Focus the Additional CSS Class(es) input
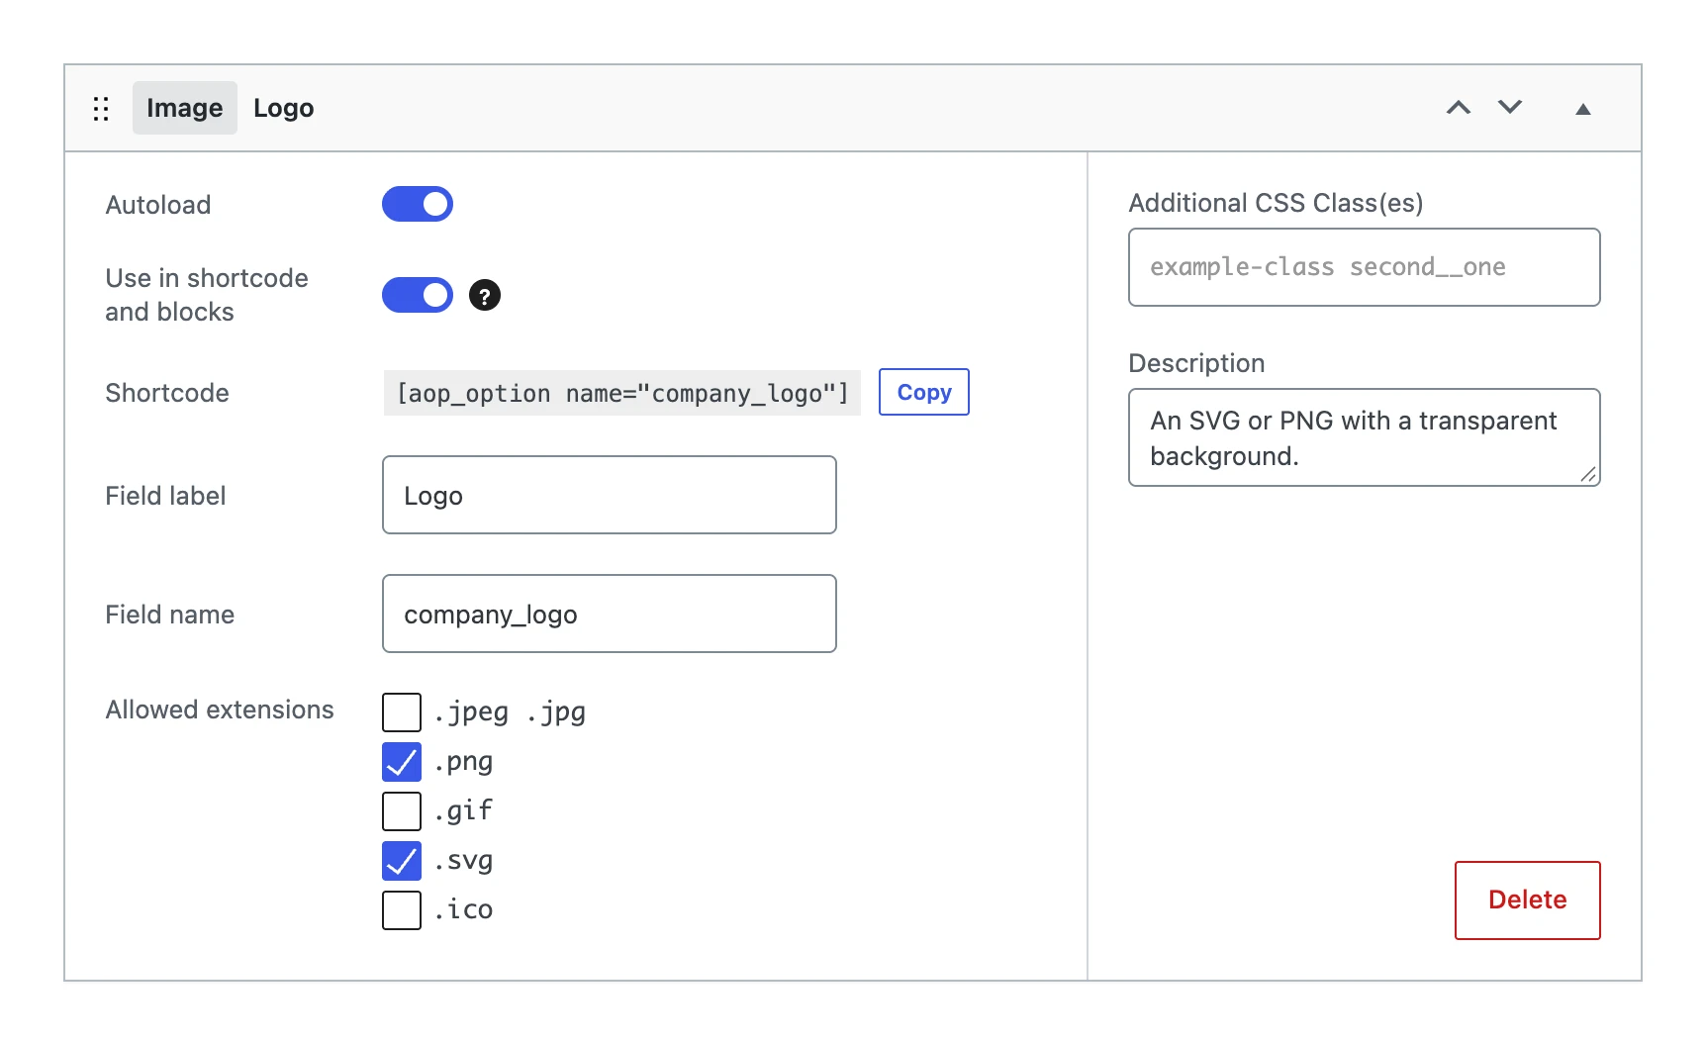Image resolution: width=1706 pixels, height=1043 pixels. tap(1364, 267)
